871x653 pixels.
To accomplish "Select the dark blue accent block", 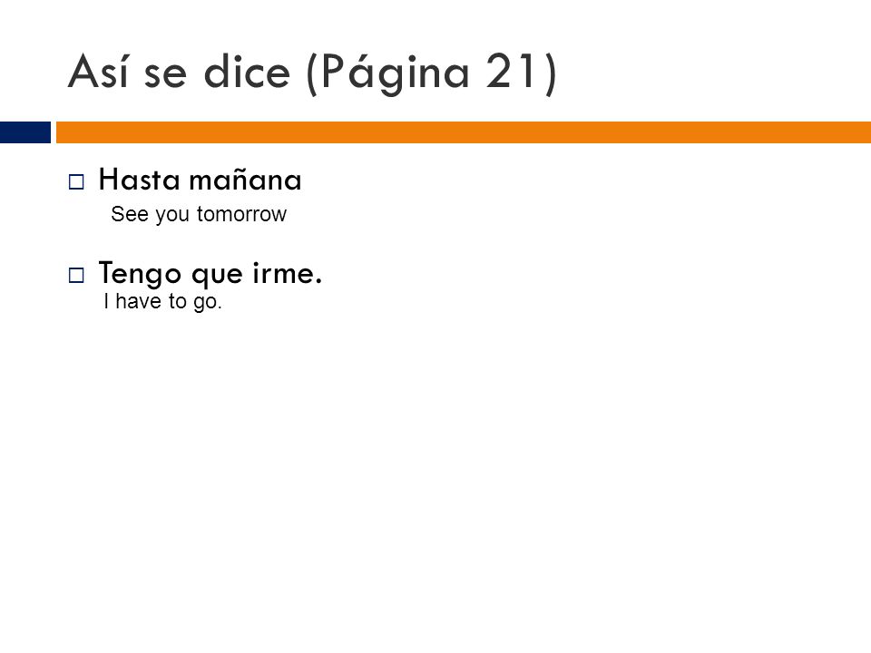I will (x=25, y=132).
